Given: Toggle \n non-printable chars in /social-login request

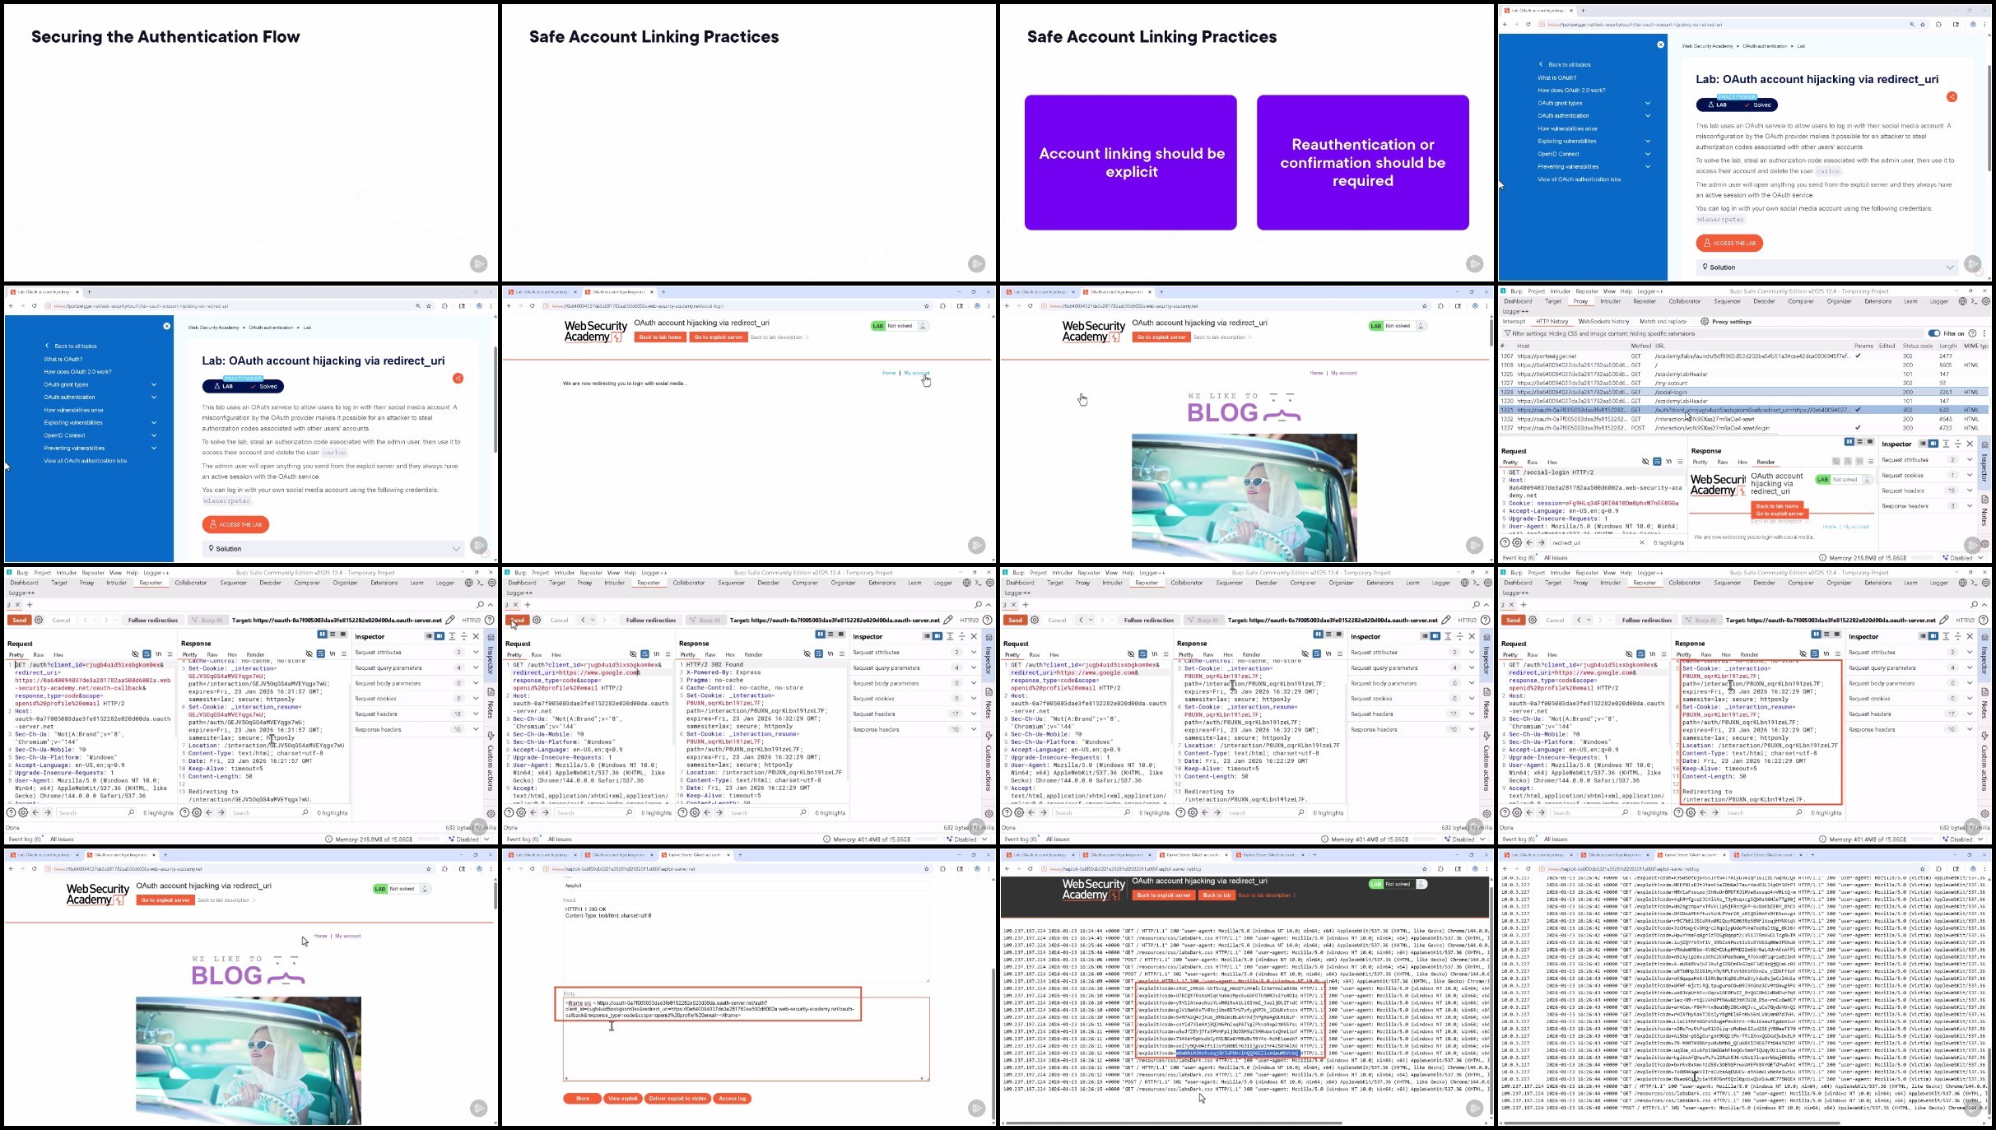Looking at the screenshot, I should coord(1668,462).
